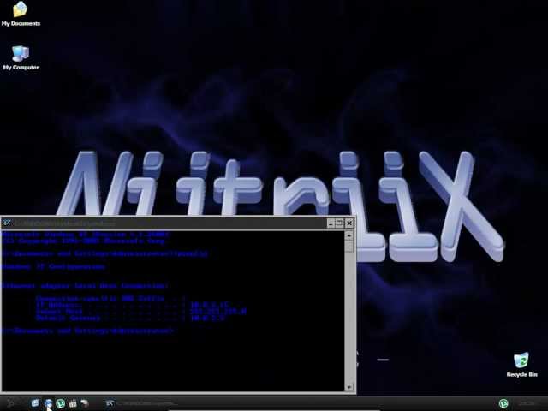Click the console scrollbar up arrow
548x411 pixels.
coord(348,236)
